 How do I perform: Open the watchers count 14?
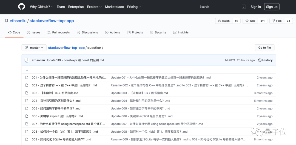pyautogui.click(x=236, y=21)
